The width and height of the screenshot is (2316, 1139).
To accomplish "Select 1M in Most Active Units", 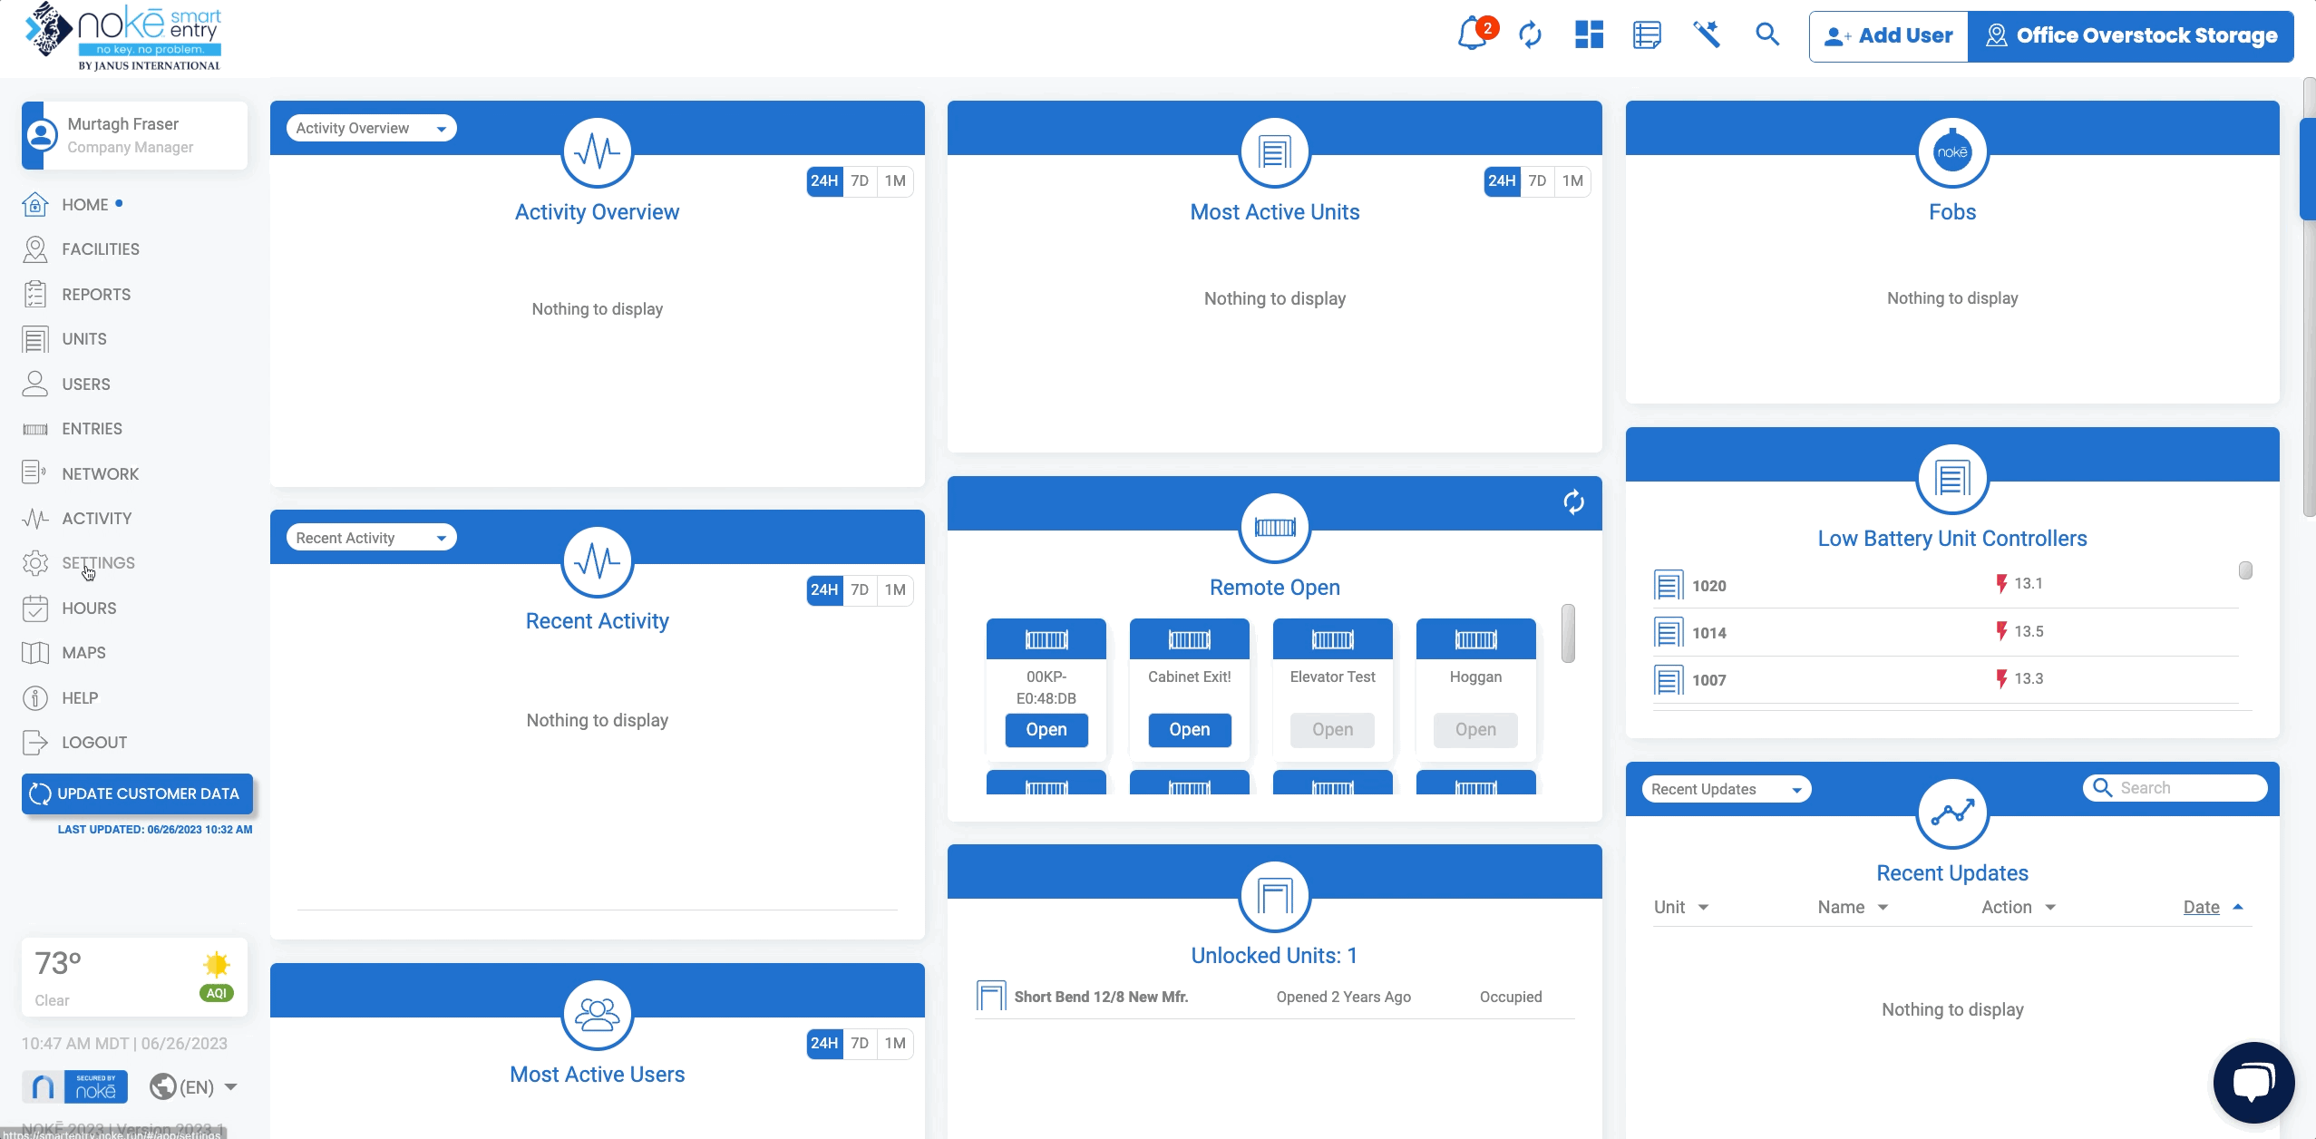I will [1572, 181].
